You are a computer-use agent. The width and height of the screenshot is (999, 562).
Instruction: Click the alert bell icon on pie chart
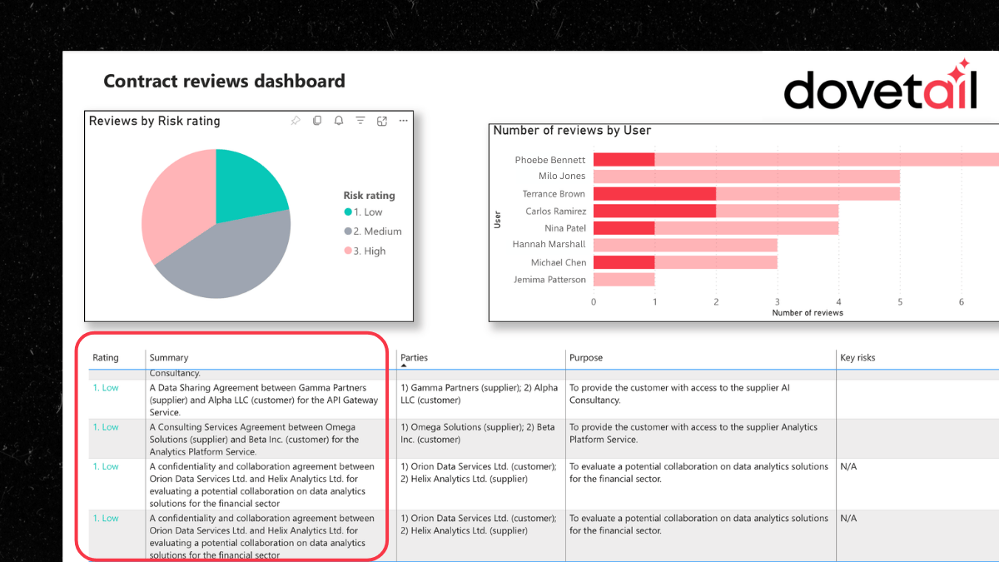[x=339, y=121]
